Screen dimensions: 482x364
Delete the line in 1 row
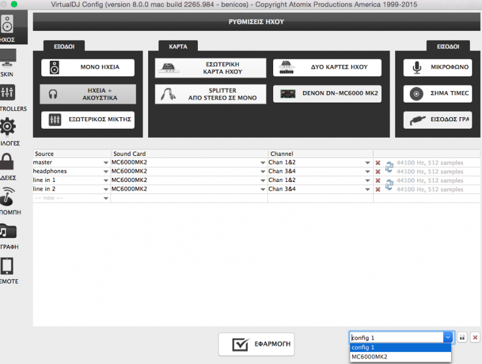coord(378,181)
